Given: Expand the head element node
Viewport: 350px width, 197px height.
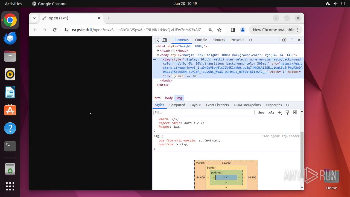Looking at the screenshot, I should click(x=158, y=51).
